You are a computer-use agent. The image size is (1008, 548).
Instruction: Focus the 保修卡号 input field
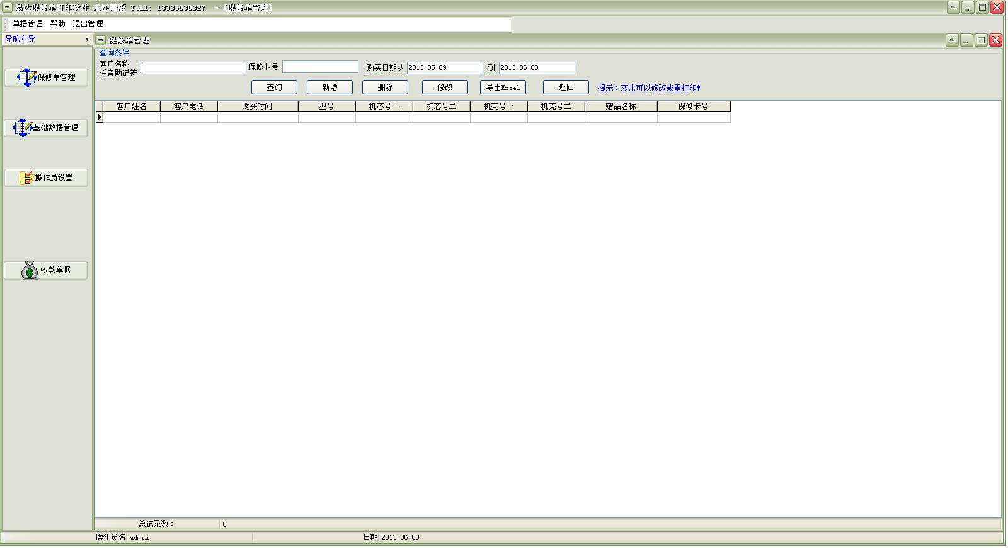(x=320, y=67)
